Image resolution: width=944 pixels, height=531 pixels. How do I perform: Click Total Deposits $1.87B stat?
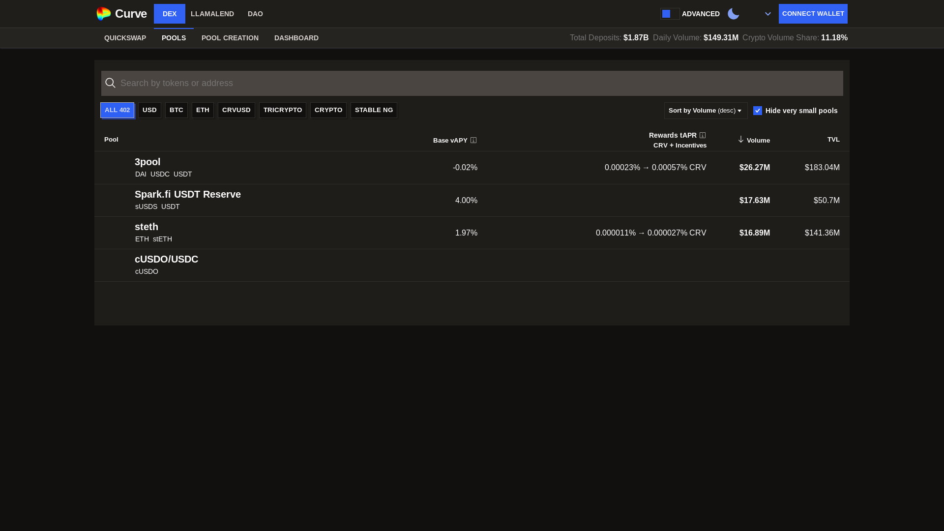[609, 38]
